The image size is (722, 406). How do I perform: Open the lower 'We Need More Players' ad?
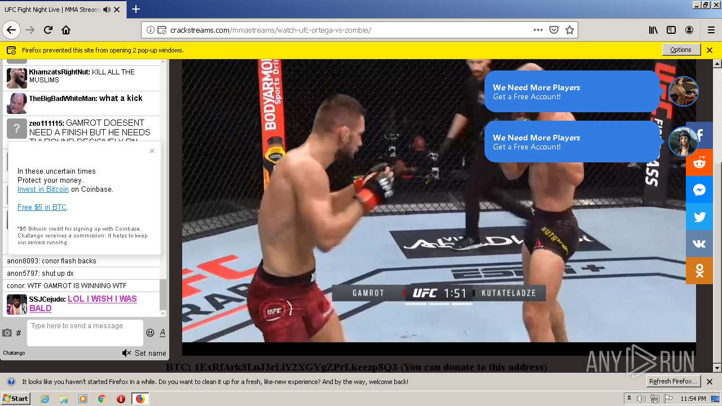tap(573, 142)
